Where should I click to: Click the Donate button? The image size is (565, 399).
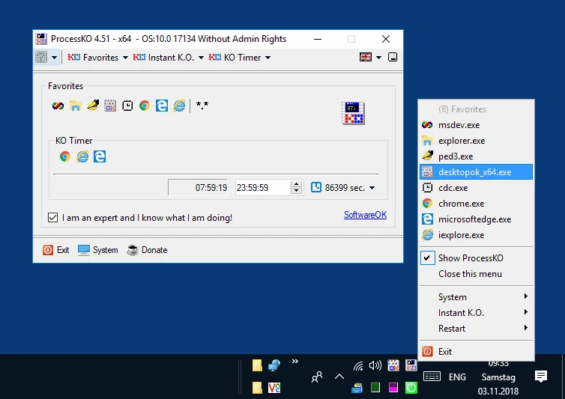click(x=148, y=250)
